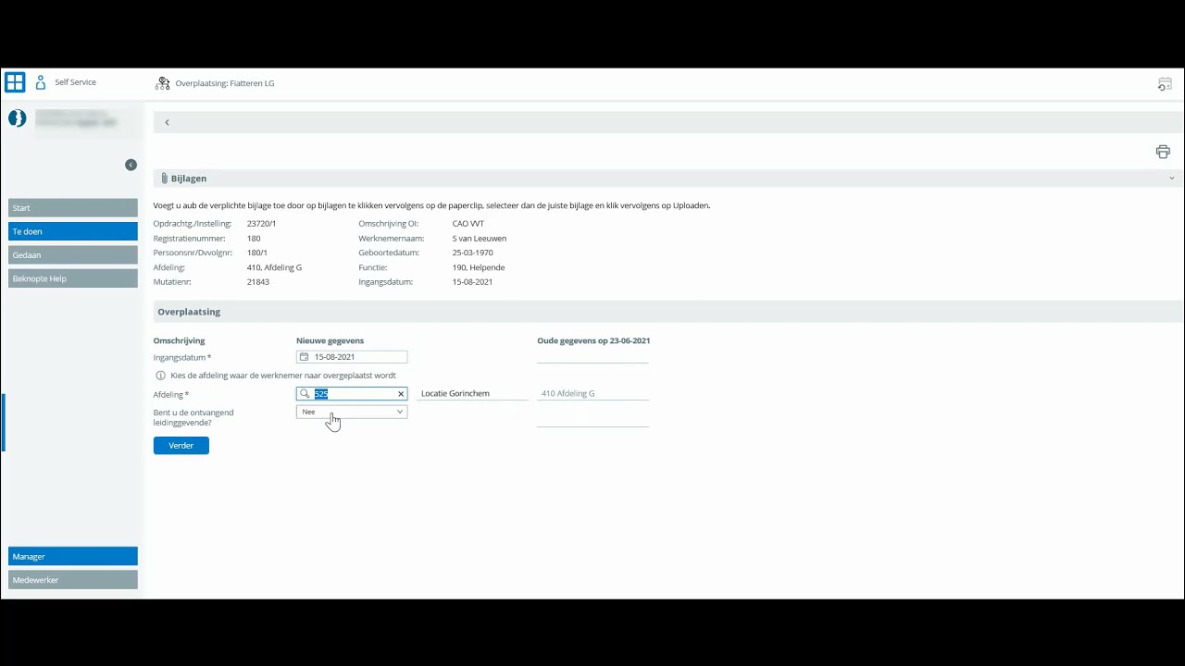Click mutation number '21843'
This screenshot has width=1185, height=666.
pos(258,282)
